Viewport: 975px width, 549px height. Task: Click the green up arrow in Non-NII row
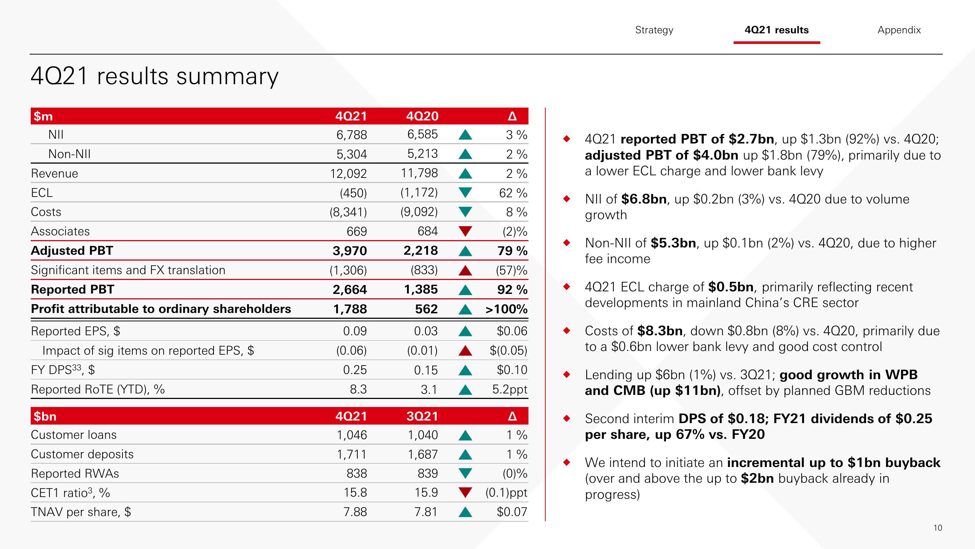coord(465,154)
